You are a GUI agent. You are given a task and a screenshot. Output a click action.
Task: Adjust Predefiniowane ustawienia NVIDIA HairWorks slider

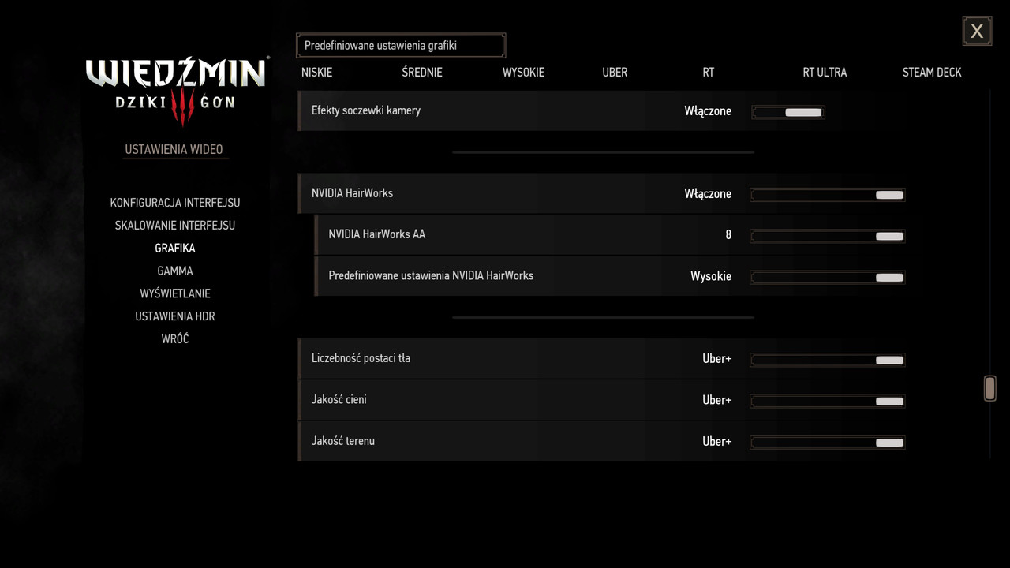point(827,277)
